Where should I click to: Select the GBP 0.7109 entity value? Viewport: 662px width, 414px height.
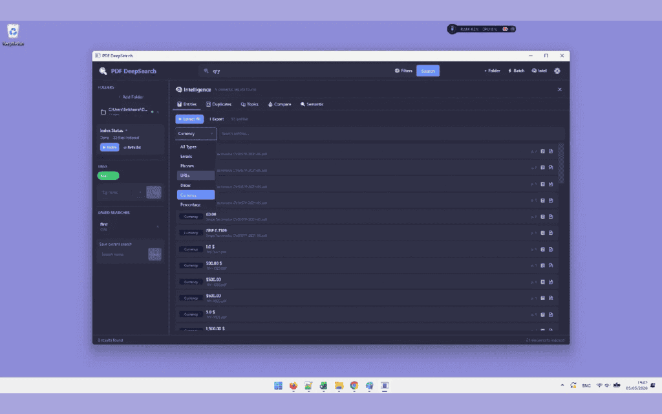(216, 231)
